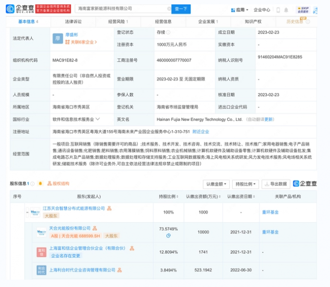Expand the 认缴金额 dropdown filter
The width and height of the screenshot is (330, 287).
[216, 184]
